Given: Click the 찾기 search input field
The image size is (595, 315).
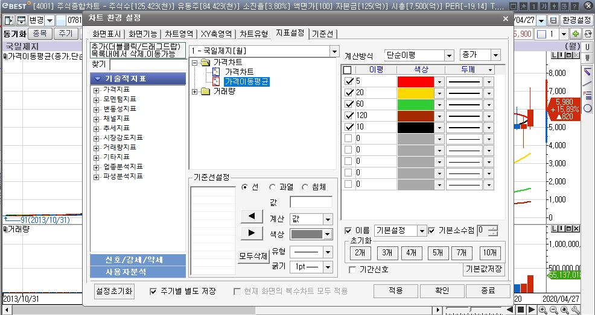Looking at the screenshot, I should (147, 64).
